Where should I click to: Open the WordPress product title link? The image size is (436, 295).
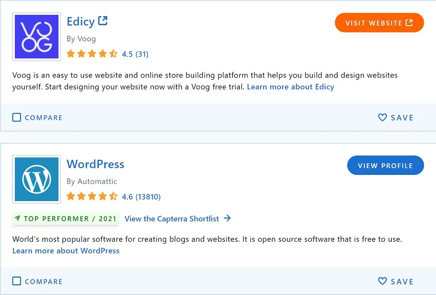pos(95,164)
